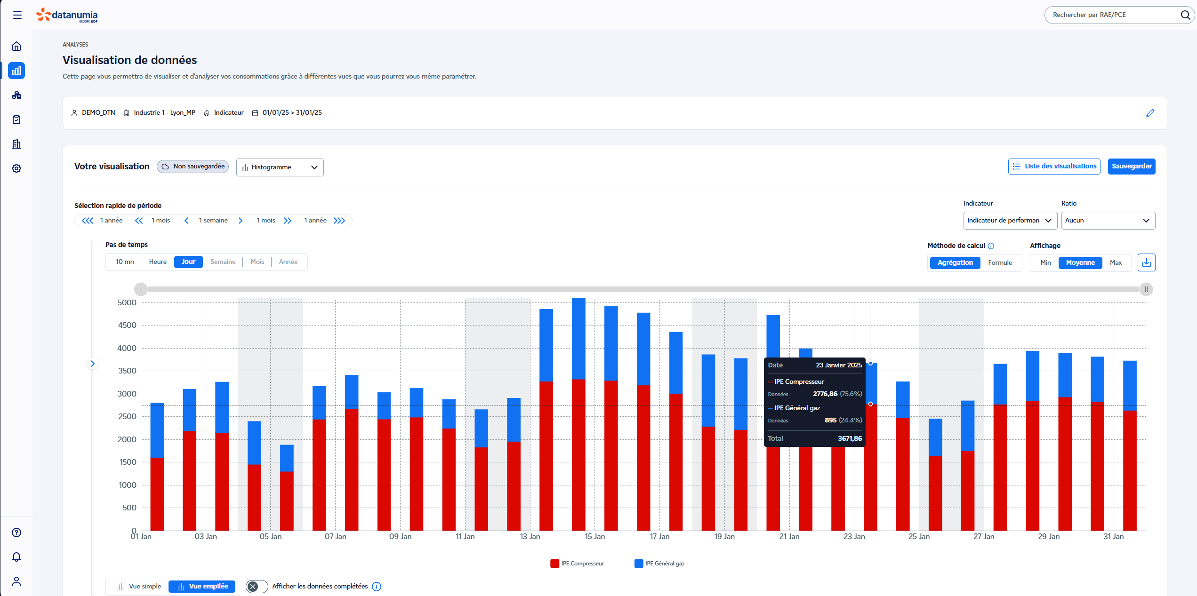Open settings gear in sidebar
Screen dimensions: 1197x596
click(16, 168)
